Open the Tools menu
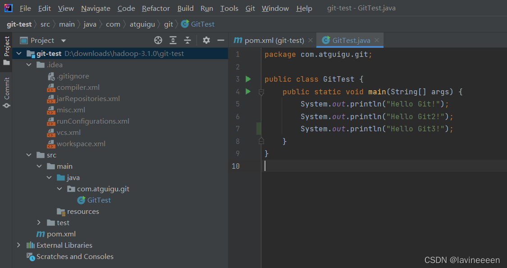 click(x=229, y=9)
